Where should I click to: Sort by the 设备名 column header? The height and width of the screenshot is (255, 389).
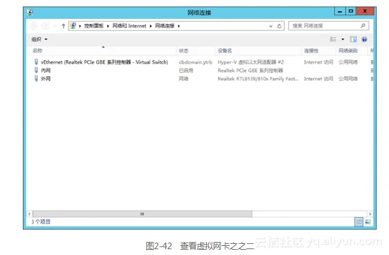point(225,51)
